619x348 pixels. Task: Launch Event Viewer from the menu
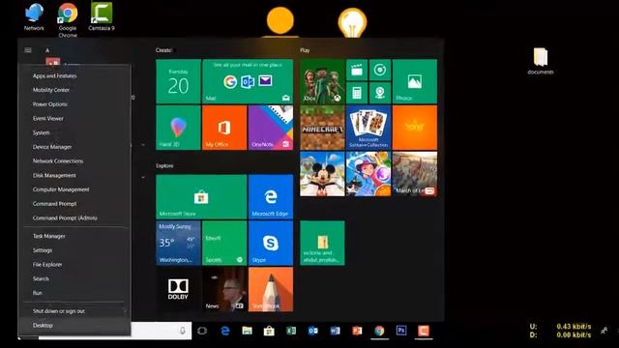[75, 118]
